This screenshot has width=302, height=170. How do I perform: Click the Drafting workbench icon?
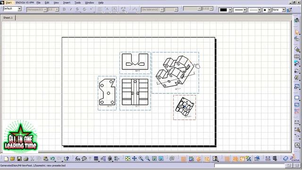click(297, 20)
